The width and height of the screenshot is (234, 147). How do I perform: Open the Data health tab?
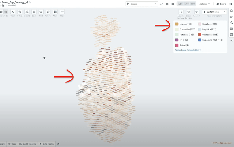46,144
